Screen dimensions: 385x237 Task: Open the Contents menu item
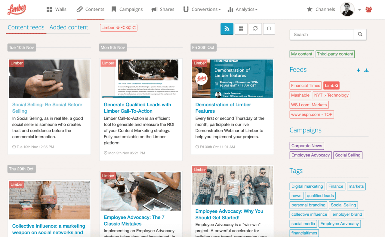point(90,9)
